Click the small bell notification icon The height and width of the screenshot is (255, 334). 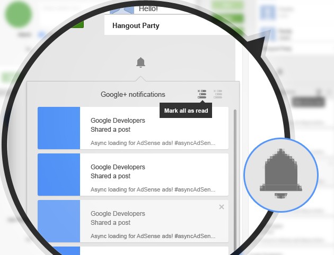pos(140,62)
